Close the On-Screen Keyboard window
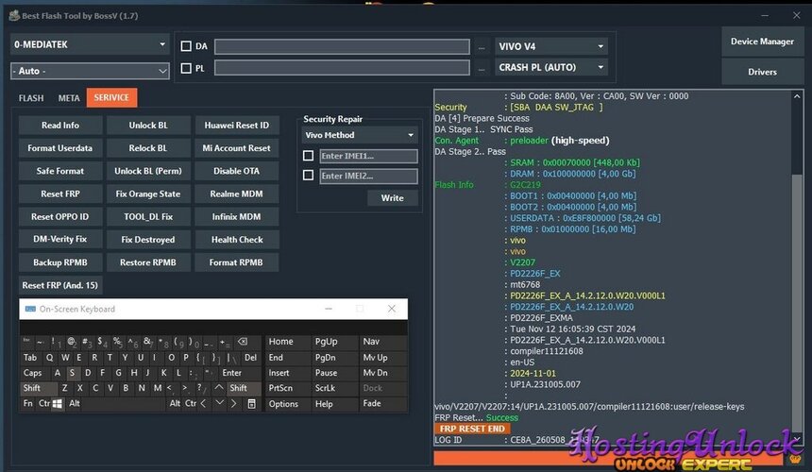 pyautogui.click(x=392, y=309)
